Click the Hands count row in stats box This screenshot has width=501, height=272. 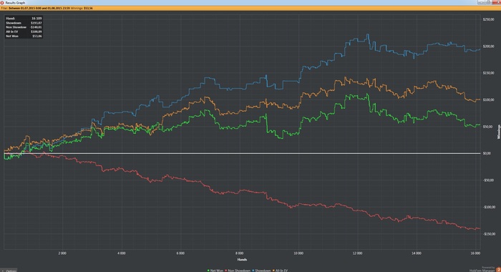[x=24, y=19]
